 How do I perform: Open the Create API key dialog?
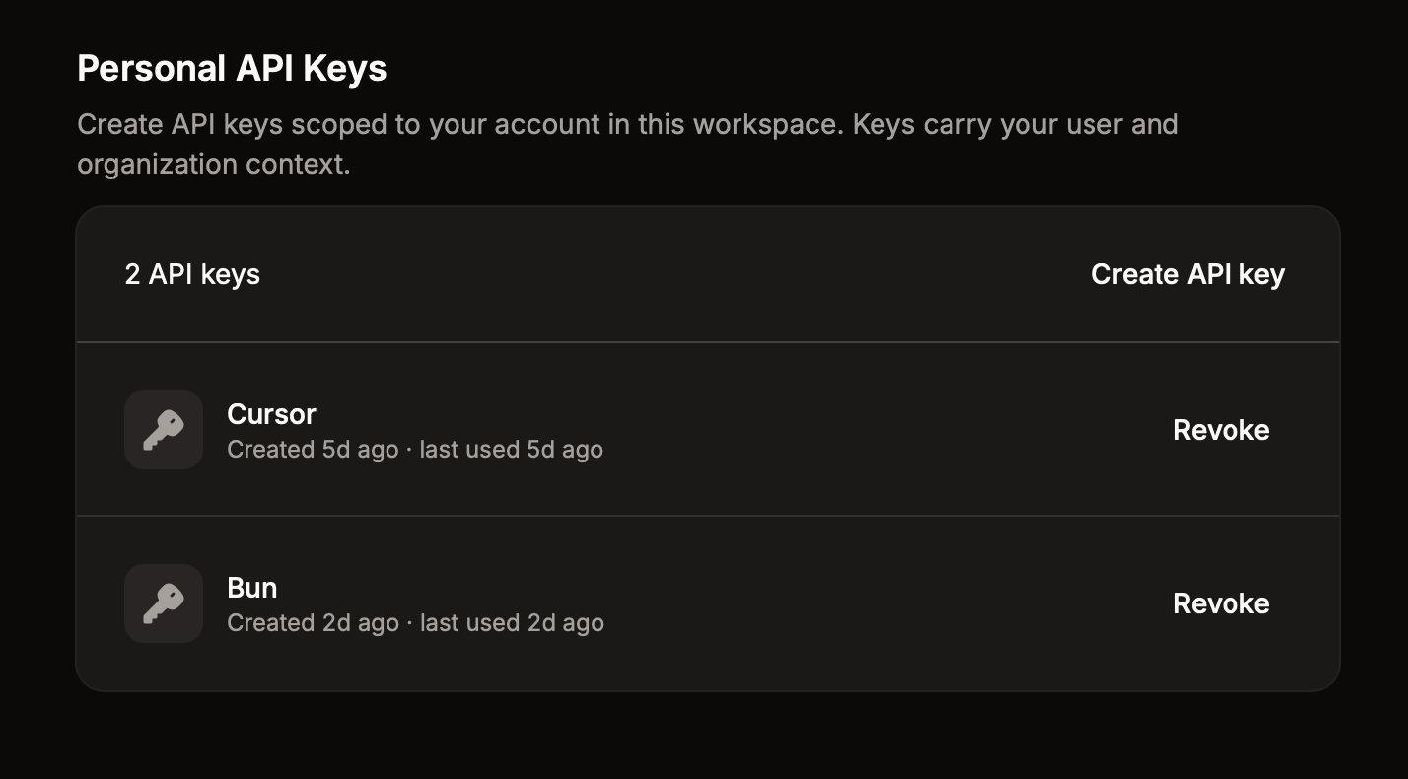[x=1188, y=274]
